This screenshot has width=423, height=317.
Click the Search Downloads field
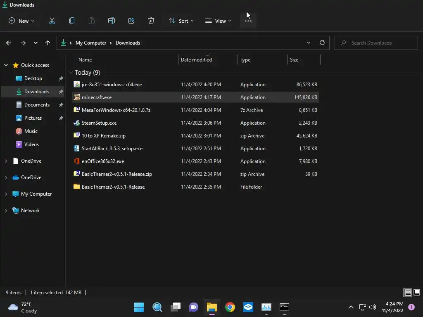pos(376,43)
